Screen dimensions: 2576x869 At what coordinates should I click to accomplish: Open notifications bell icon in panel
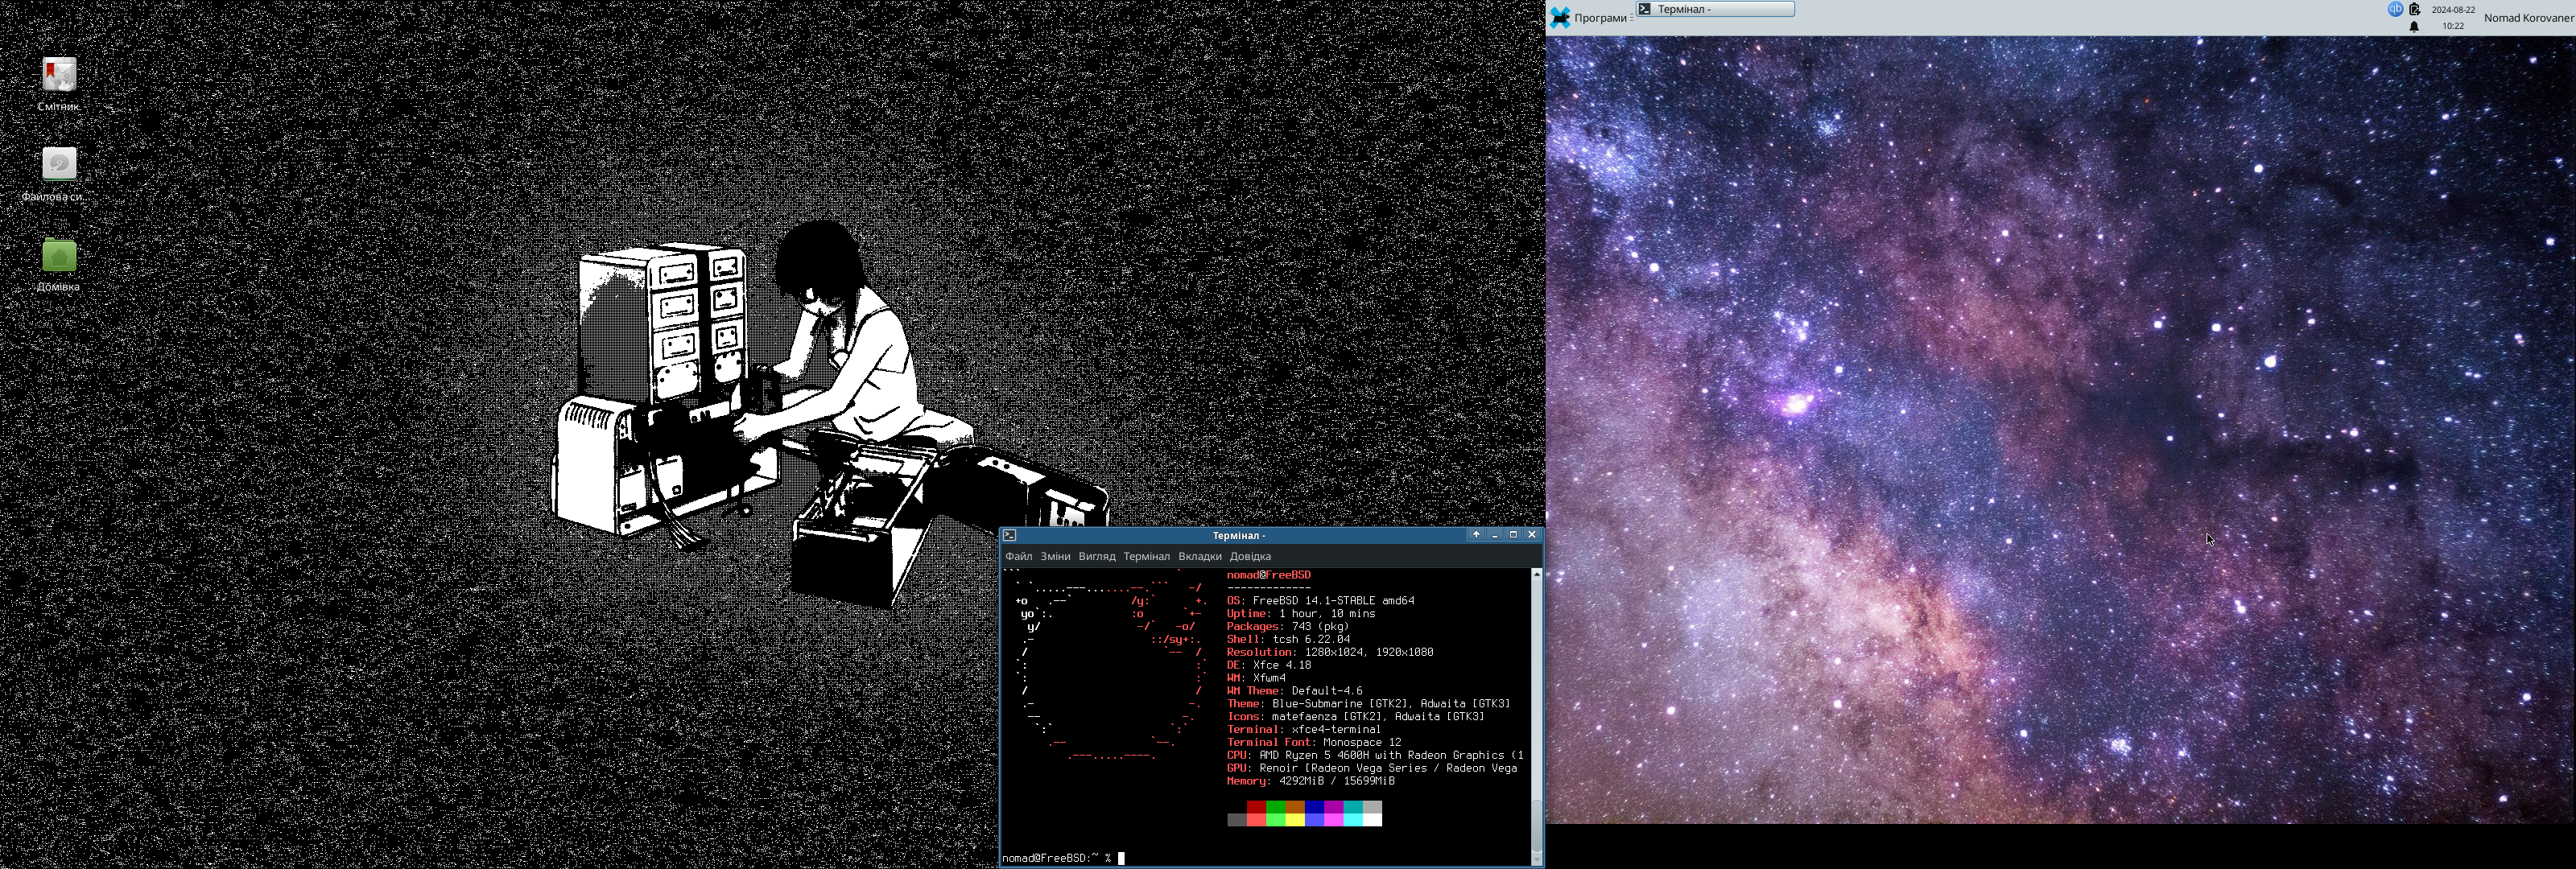click(x=2414, y=27)
